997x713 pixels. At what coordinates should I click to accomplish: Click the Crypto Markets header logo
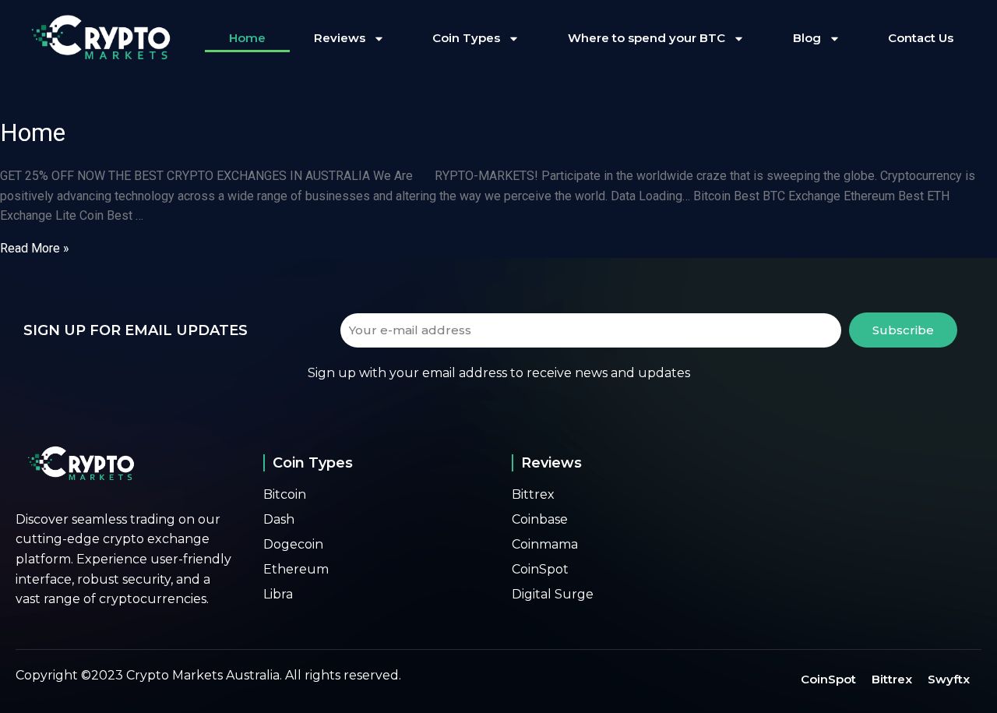pos(101,37)
